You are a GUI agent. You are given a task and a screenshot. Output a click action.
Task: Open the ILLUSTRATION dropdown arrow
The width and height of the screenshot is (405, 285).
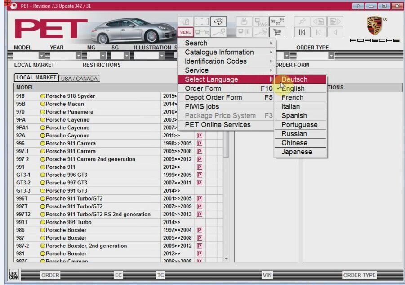162,56
